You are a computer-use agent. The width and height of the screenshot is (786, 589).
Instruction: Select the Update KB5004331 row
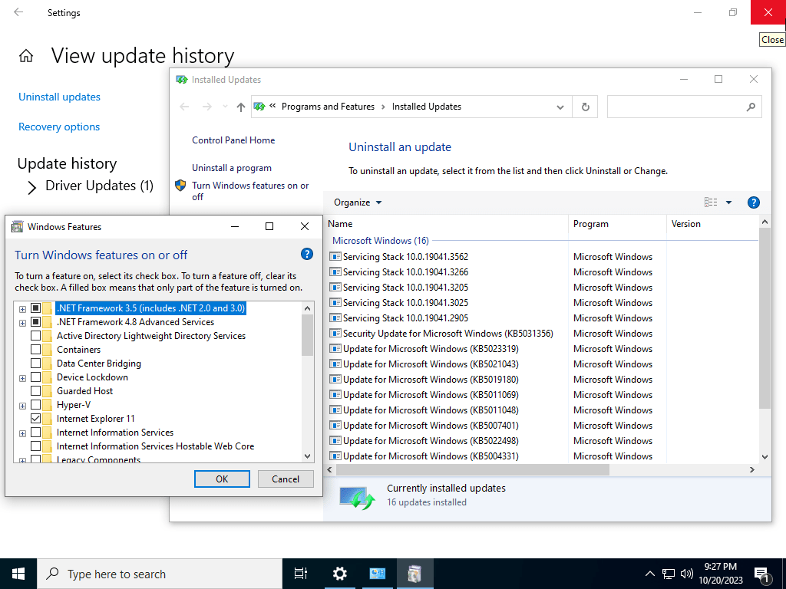[543, 456]
